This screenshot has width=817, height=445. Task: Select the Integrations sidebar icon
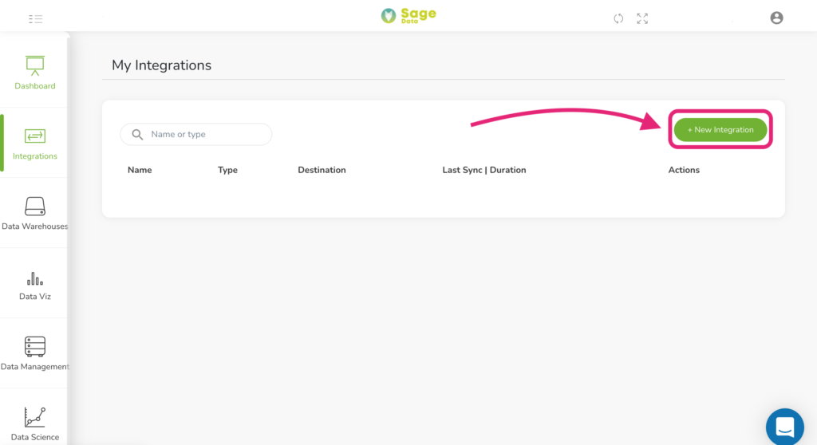point(35,136)
